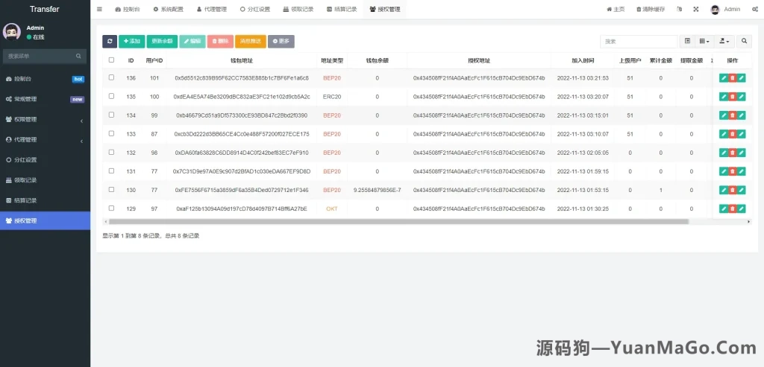Click the green 添加 add button
The image size is (764, 367).
coord(131,42)
